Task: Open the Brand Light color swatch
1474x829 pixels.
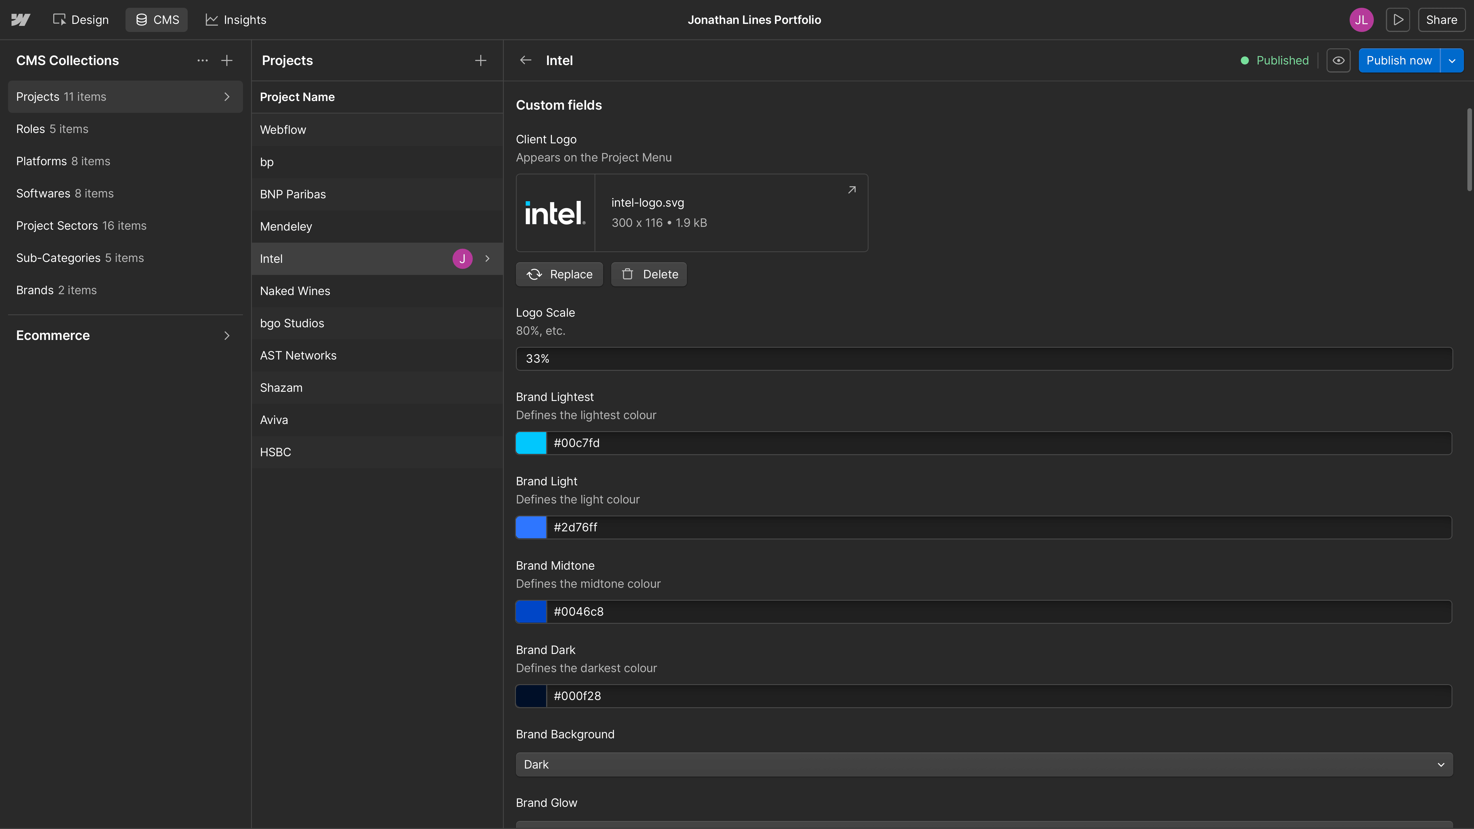Action: [x=531, y=528]
